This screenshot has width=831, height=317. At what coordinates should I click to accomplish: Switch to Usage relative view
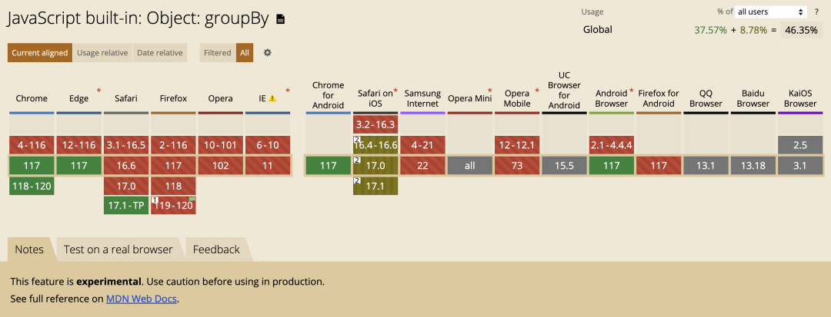(102, 53)
